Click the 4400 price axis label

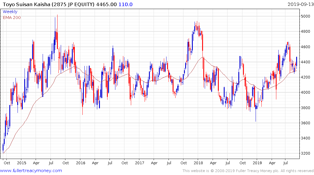click(x=306, y=62)
